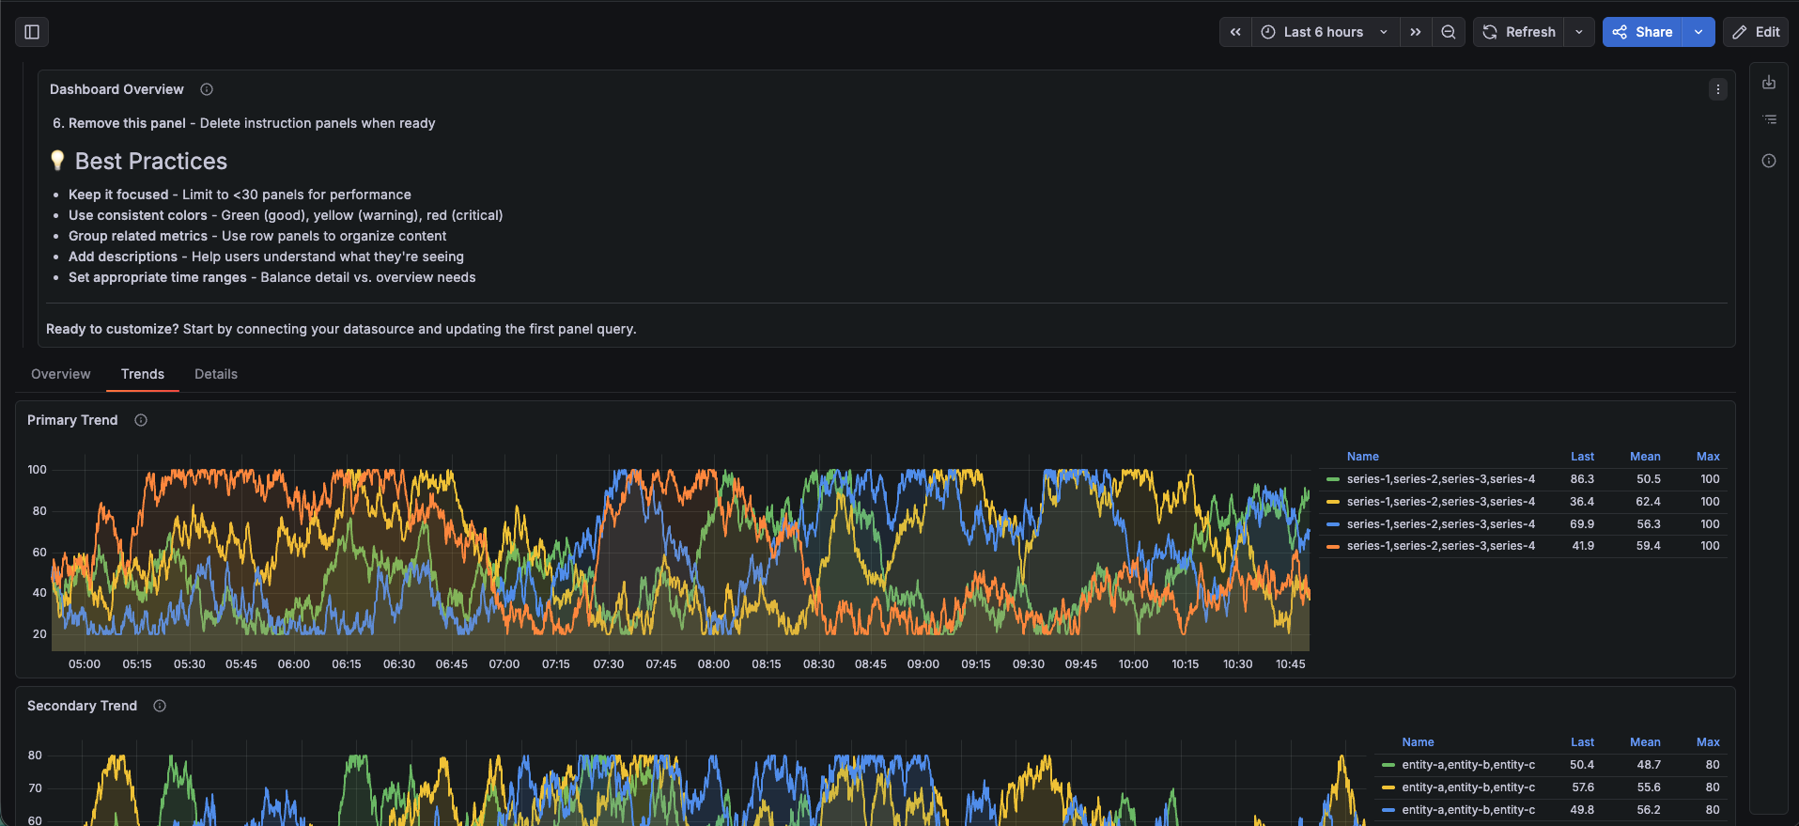Sort Primary Trend legend by Mean column

pyautogui.click(x=1645, y=457)
